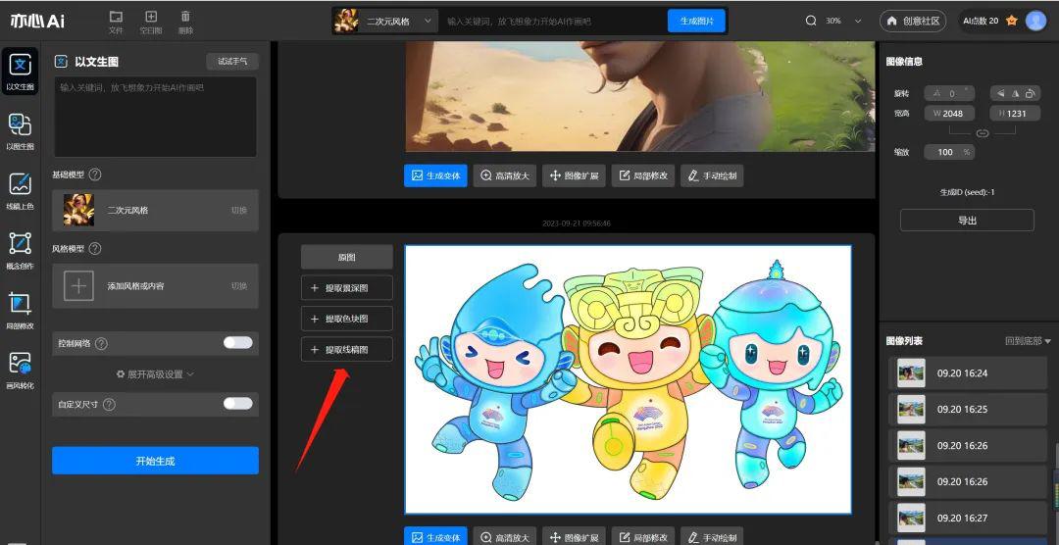This screenshot has height=545, width=1059.
Task: Click 生成变体 below the beach image
Action: pyautogui.click(x=435, y=175)
